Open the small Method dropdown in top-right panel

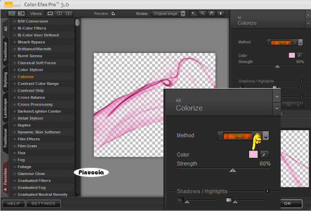(301, 42)
